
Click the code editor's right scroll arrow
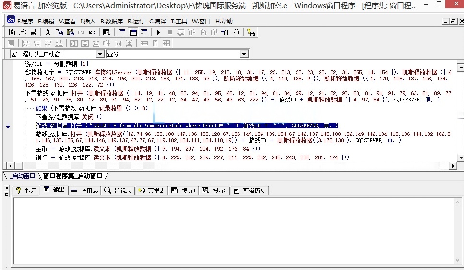point(453,166)
